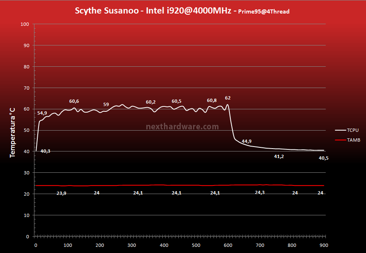Click the "50" vertical axis label
Viewport: 366px width, 253px height.
[x=27, y=130]
